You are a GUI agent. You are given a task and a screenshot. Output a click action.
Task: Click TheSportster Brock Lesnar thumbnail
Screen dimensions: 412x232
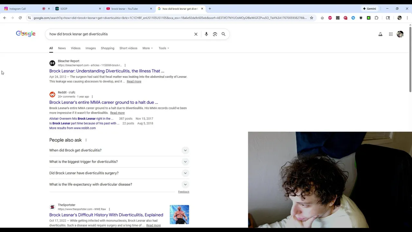[x=179, y=215]
